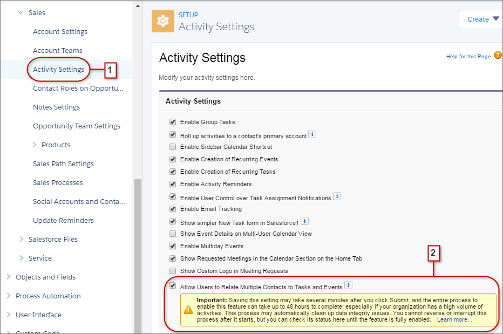Enable the Sidebar Calendar Shortcut checkbox
The width and height of the screenshot is (503, 334).
tap(173, 146)
